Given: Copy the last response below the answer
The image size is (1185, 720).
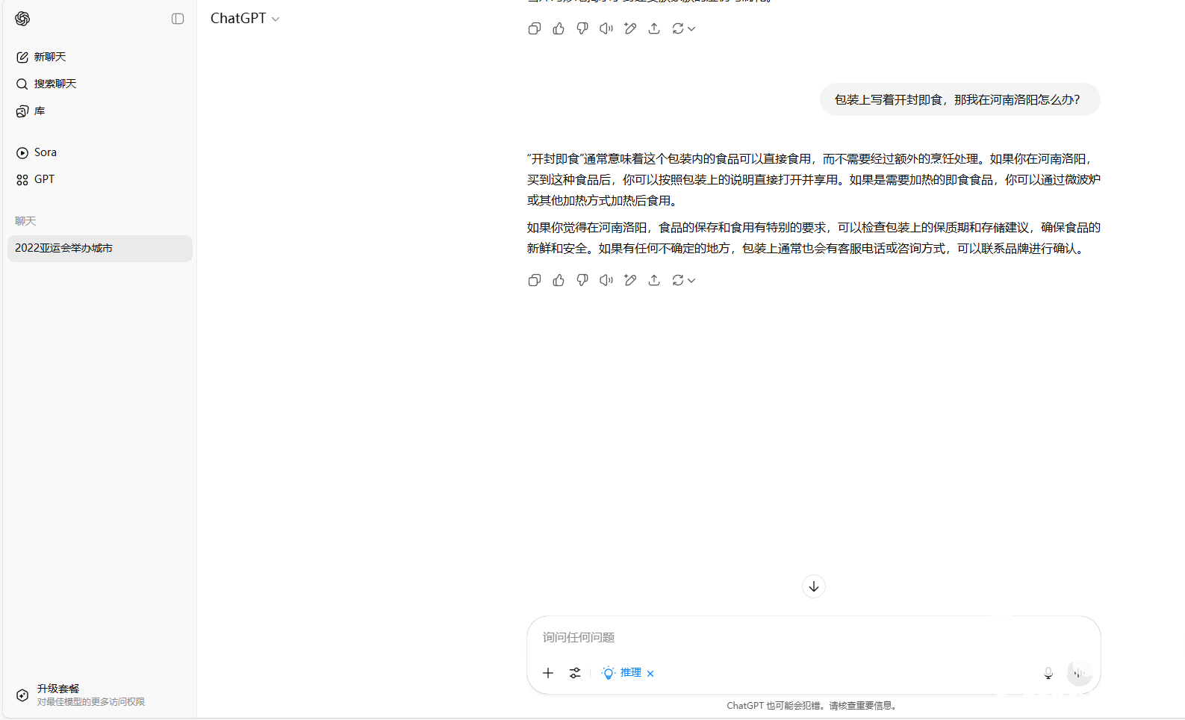Looking at the screenshot, I should coord(535,280).
